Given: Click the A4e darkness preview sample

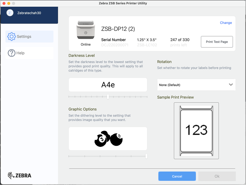Looking at the screenshot, I should [x=108, y=85].
